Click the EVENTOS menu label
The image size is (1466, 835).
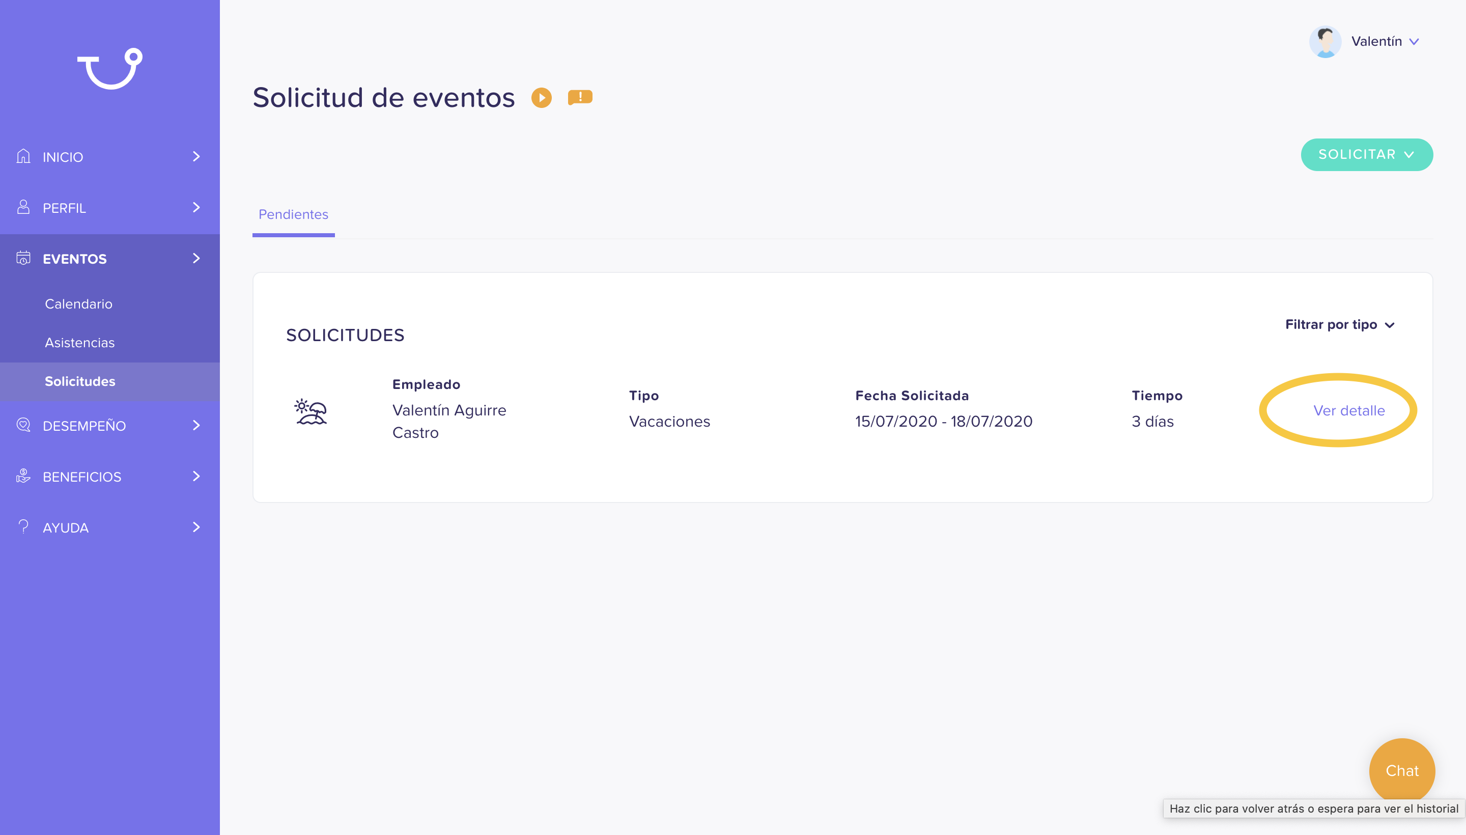pos(74,259)
